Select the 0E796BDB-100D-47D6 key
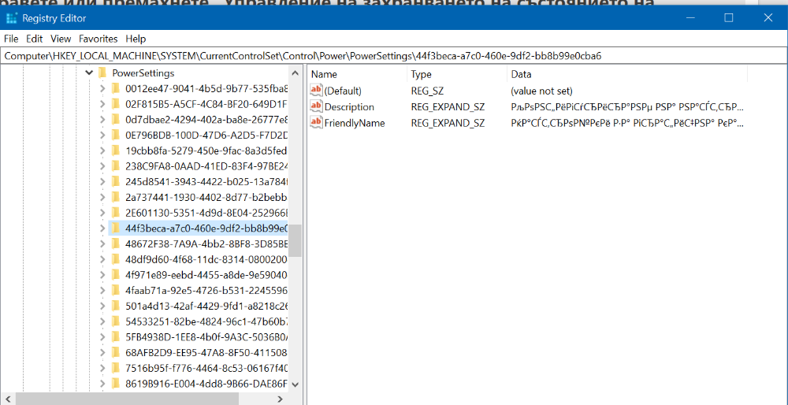Screen dimensions: 788x405 [206, 136]
